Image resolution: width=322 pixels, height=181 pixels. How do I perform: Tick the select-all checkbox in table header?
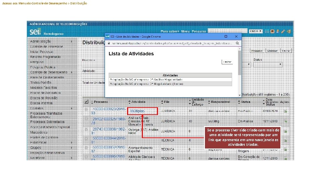pyautogui.click(x=87, y=102)
